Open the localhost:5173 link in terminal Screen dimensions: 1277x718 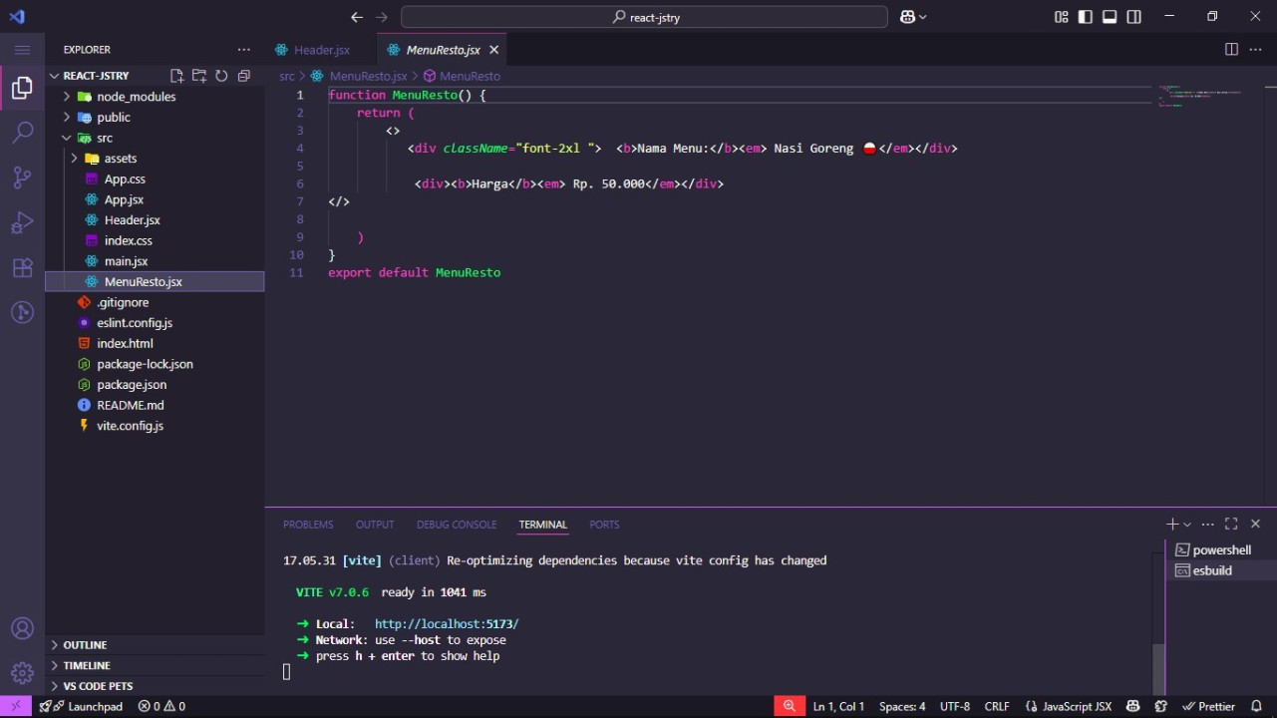(x=446, y=624)
